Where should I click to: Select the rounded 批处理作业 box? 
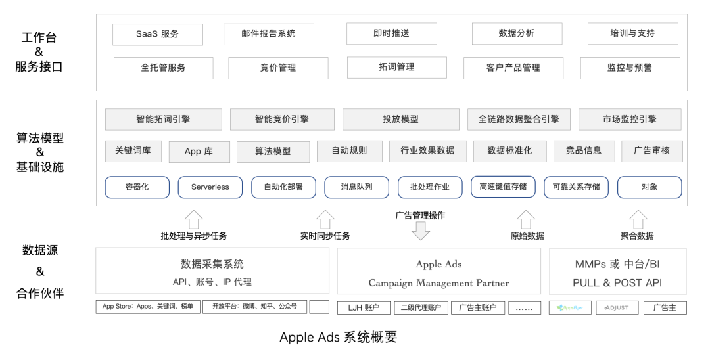pos(430,187)
